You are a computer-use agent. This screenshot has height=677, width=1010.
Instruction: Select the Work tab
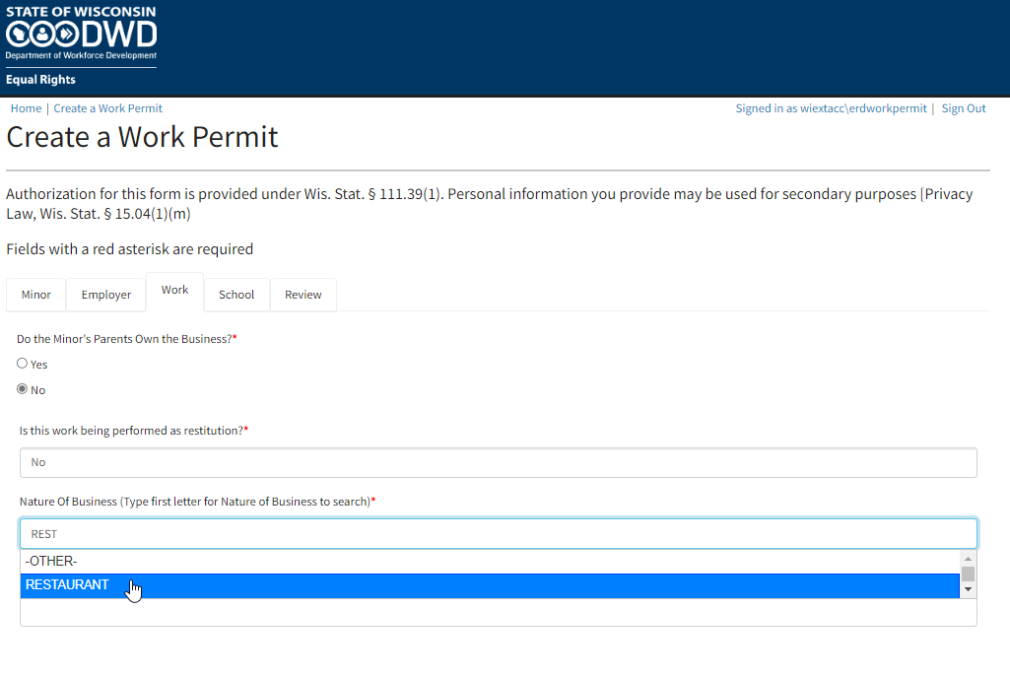tap(174, 291)
